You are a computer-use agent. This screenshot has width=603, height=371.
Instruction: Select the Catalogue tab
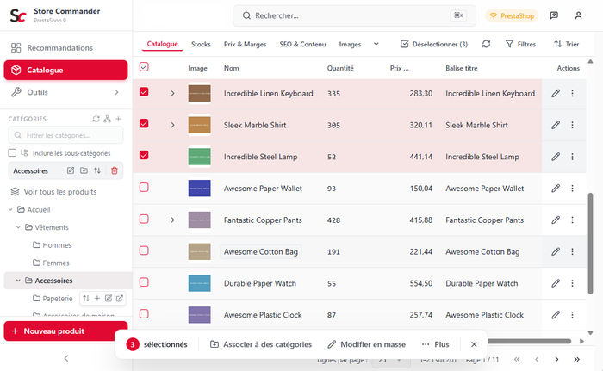tap(162, 44)
